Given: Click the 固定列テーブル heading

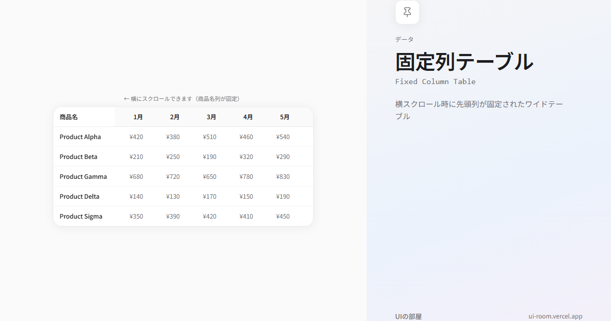Looking at the screenshot, I should [464, 62].
